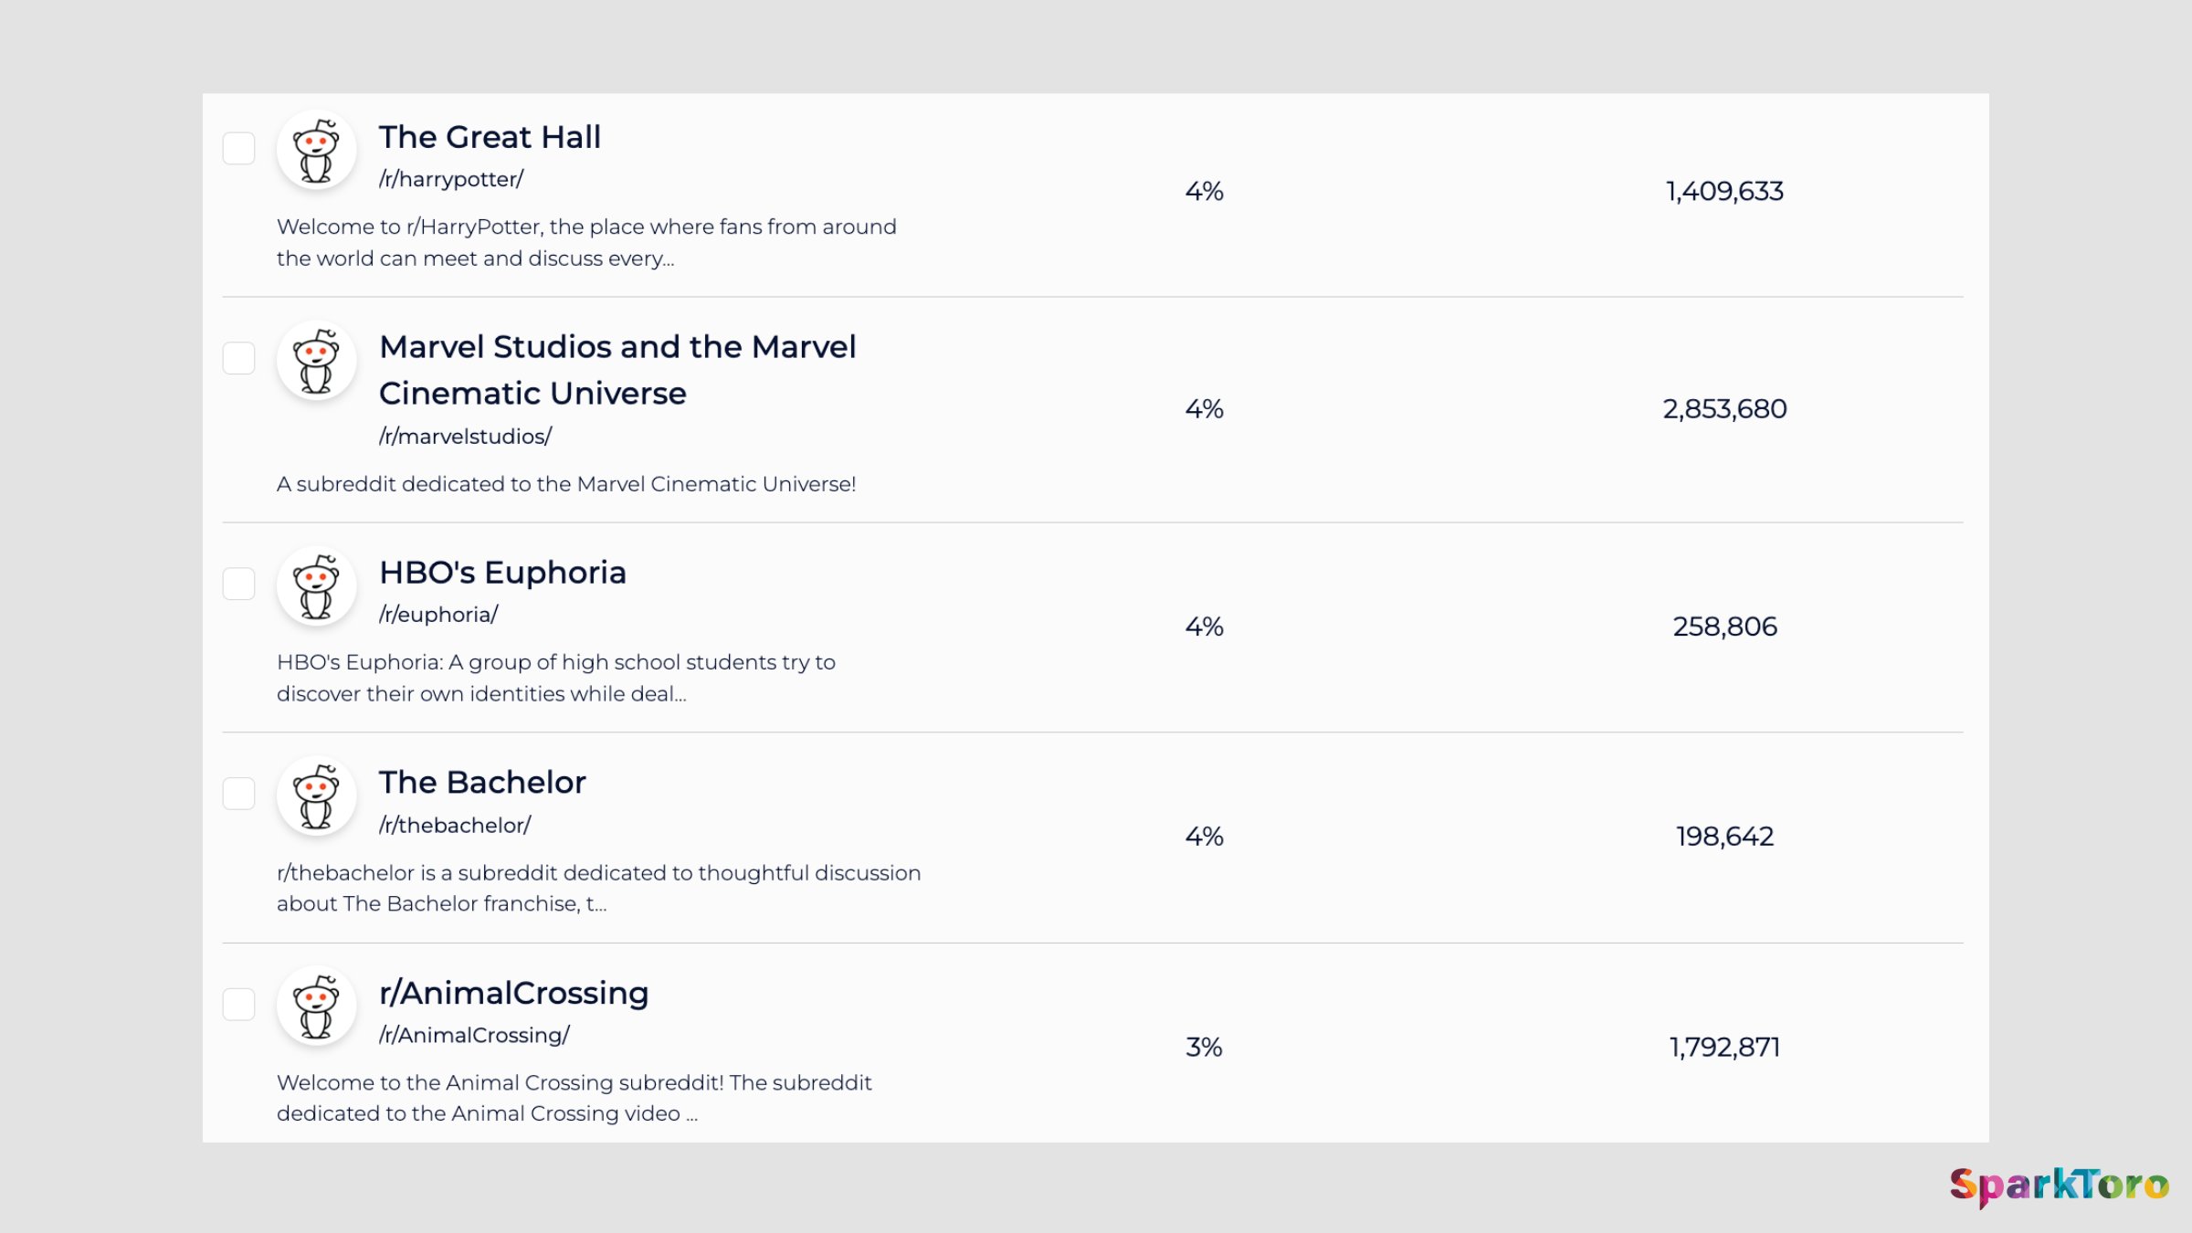
Task: Open the /r/thebachelor/ subreddit link
Action: (455, 826)
